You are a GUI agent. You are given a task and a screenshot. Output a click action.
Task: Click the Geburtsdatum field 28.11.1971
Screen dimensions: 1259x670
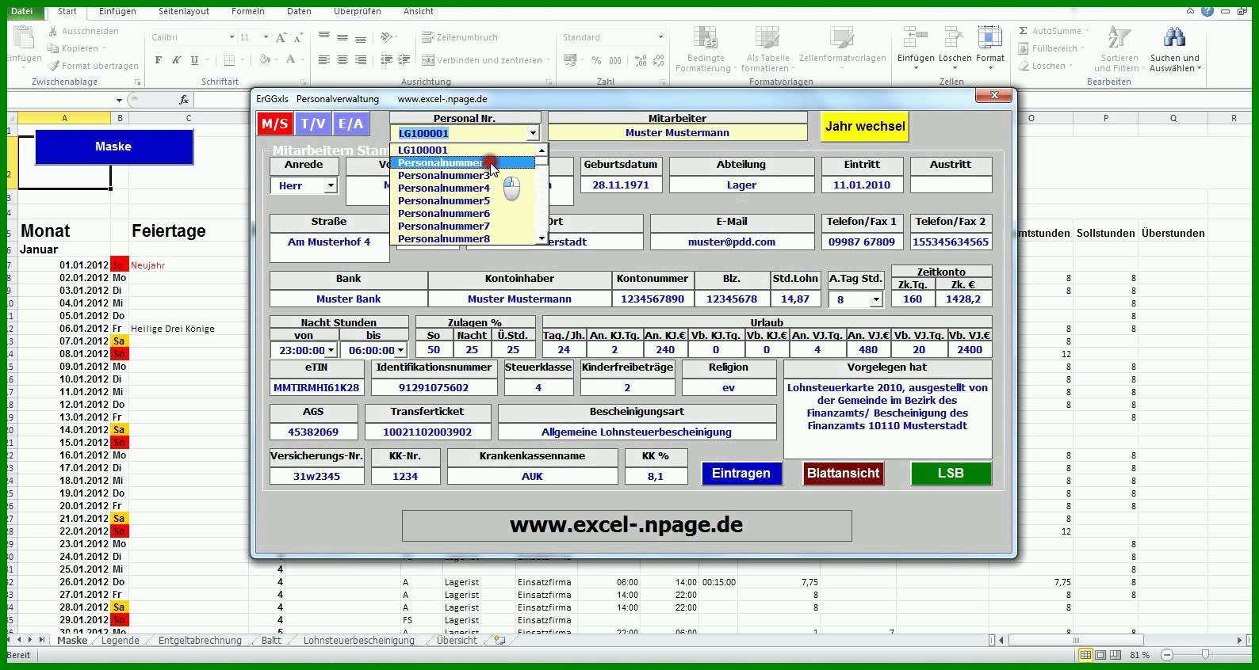[620, 185]
